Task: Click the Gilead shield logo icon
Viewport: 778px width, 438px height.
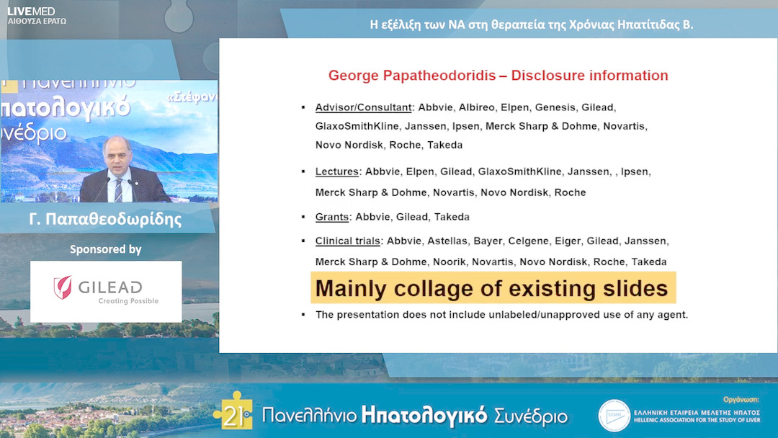Action: tap(63, 287)
